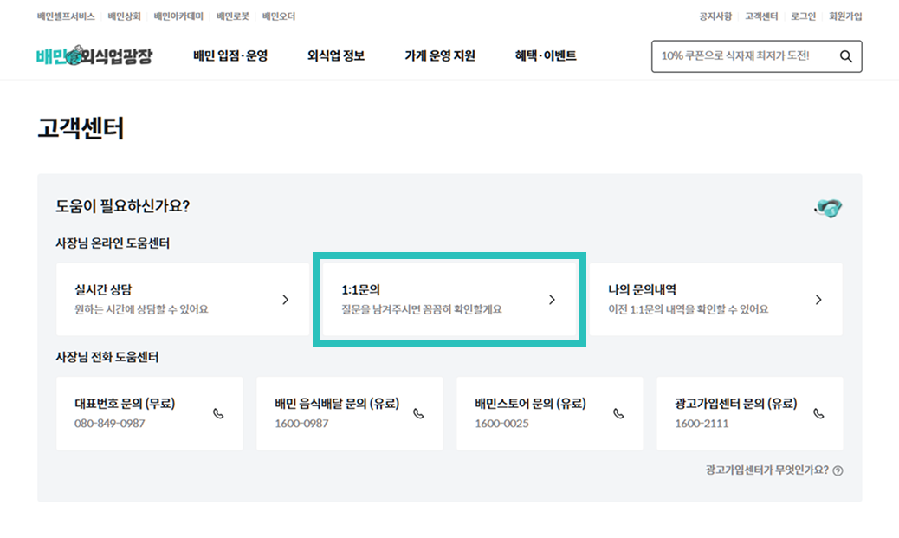Image resolution: width=899 pixels, height=538 pixels.
Task: Click phone icon on 대표번호 문의 card
Action: pos(218,413)
